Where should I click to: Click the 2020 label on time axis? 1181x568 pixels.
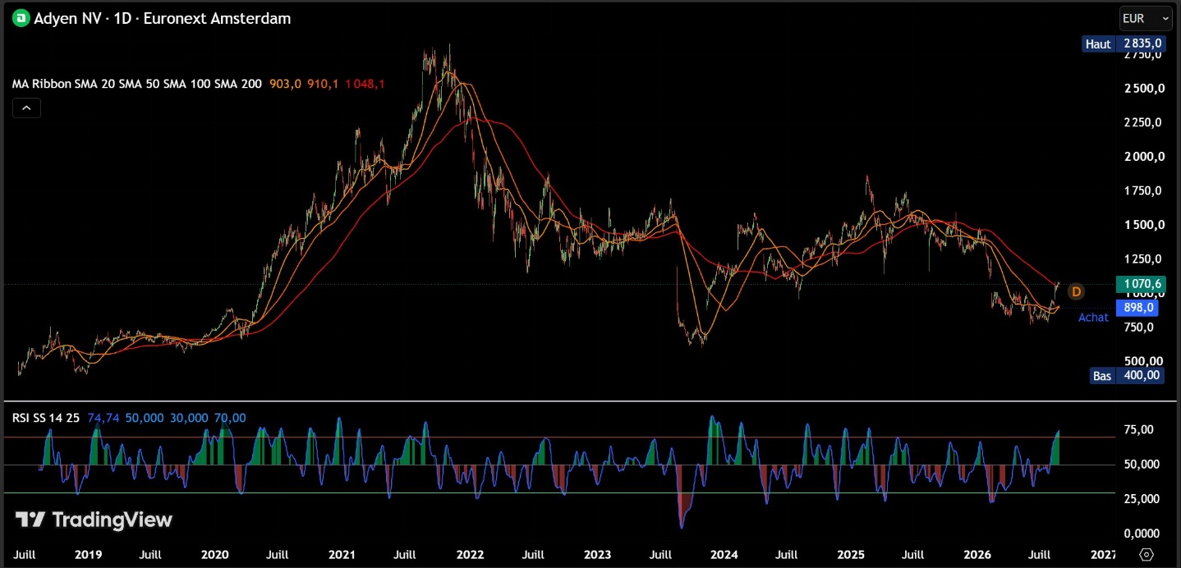pyautogui.click(x=215, y=554)
